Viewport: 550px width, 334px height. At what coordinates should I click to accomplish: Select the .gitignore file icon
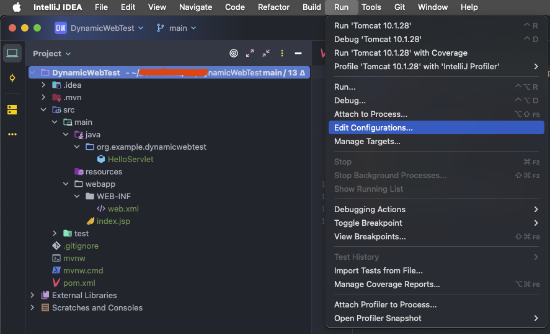tap(56, 246)
